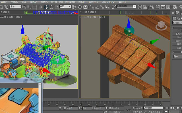Open the Modify panel tab icon
The height and width of the screenshot is (113, 182).
click(x=178, y=13)
